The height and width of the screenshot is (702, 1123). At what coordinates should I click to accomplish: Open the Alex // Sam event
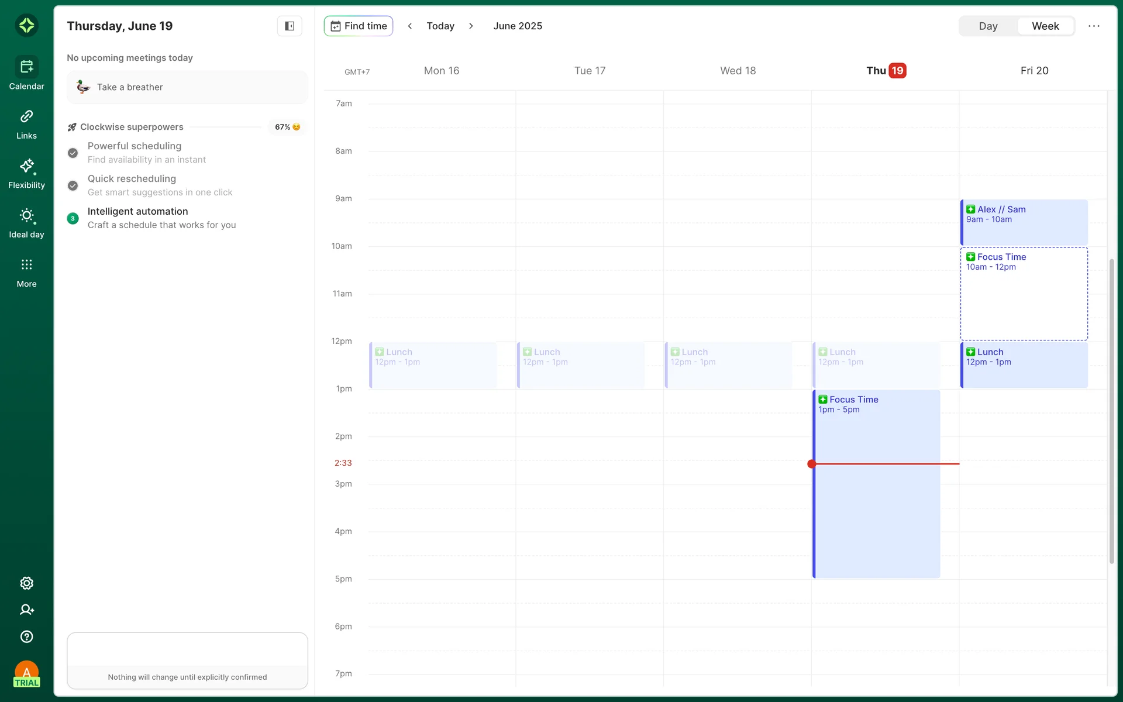[x=1024, y=222]
